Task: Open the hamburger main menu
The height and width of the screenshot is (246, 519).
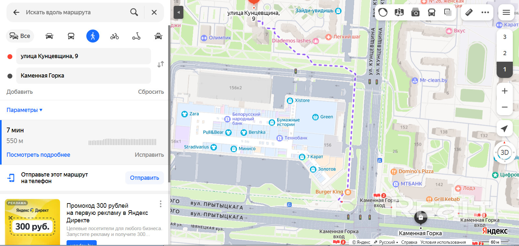Action: pyautogui.click(x=506, y=12)
